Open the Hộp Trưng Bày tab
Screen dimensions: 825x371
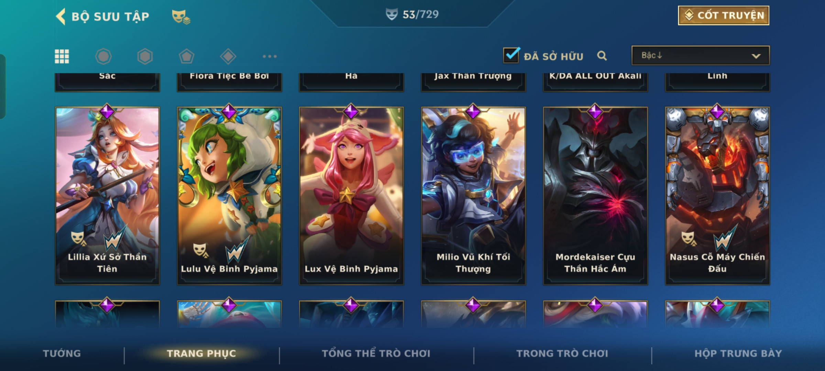click(x=738, y=353)
